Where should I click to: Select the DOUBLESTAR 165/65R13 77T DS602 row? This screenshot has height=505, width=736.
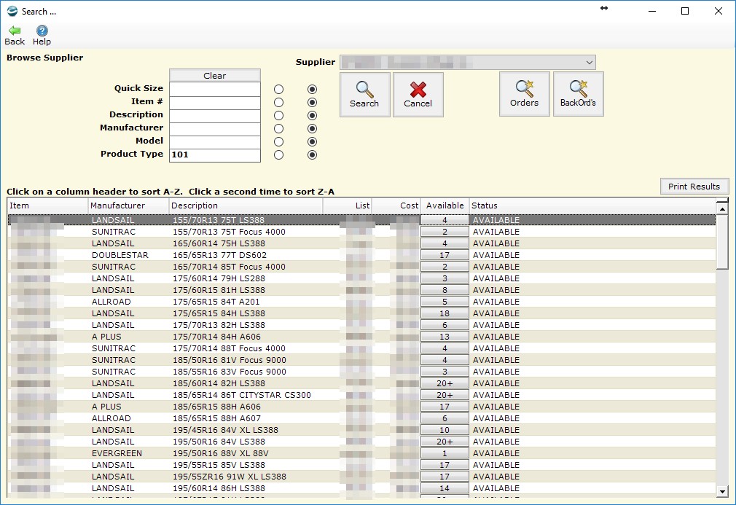pos(219,255)
